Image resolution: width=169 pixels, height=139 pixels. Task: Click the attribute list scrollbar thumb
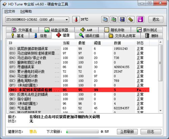point(160,63)
